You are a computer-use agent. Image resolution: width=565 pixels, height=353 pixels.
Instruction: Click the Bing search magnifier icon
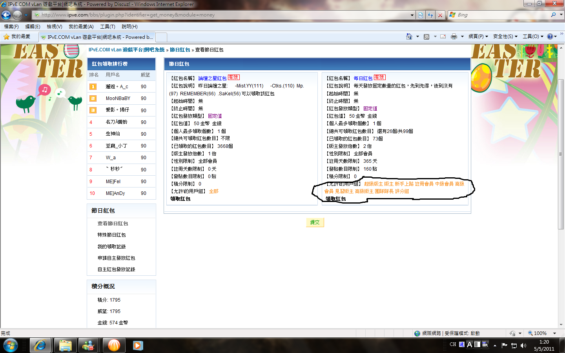pos(553,15)
